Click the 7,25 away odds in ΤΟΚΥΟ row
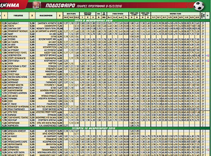This screenshot has width=211, height=156. click(x=60, y=26)
